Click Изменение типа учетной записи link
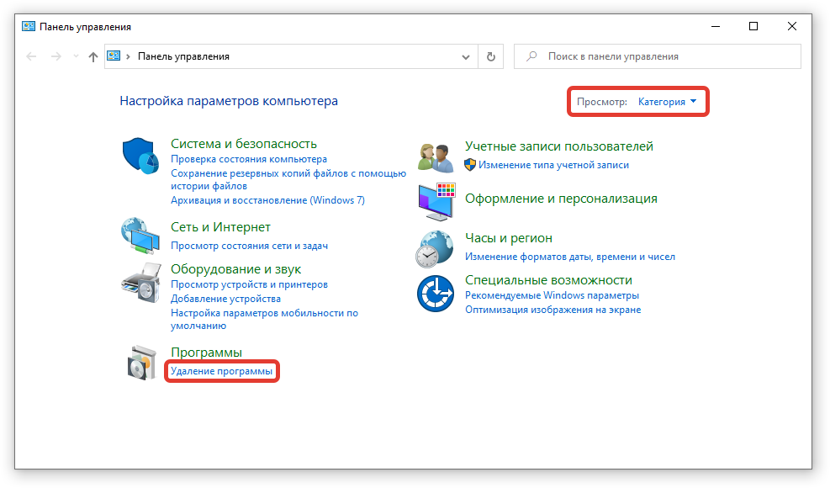Viewport: 830px width, 488px height. [x=553, y=165]
